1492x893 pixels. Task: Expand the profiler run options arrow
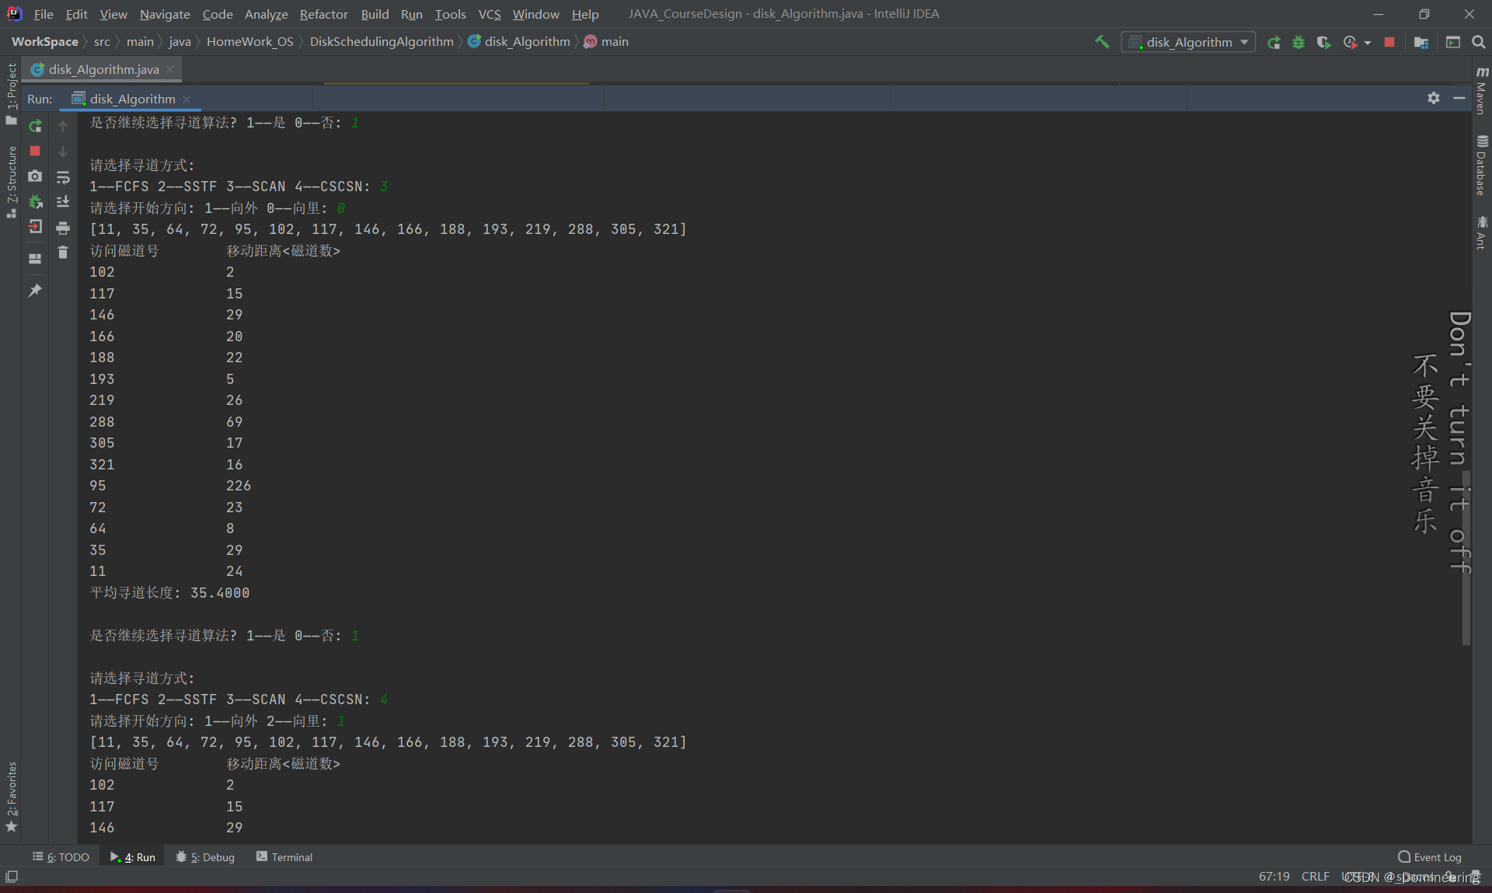coord(1368,43)
